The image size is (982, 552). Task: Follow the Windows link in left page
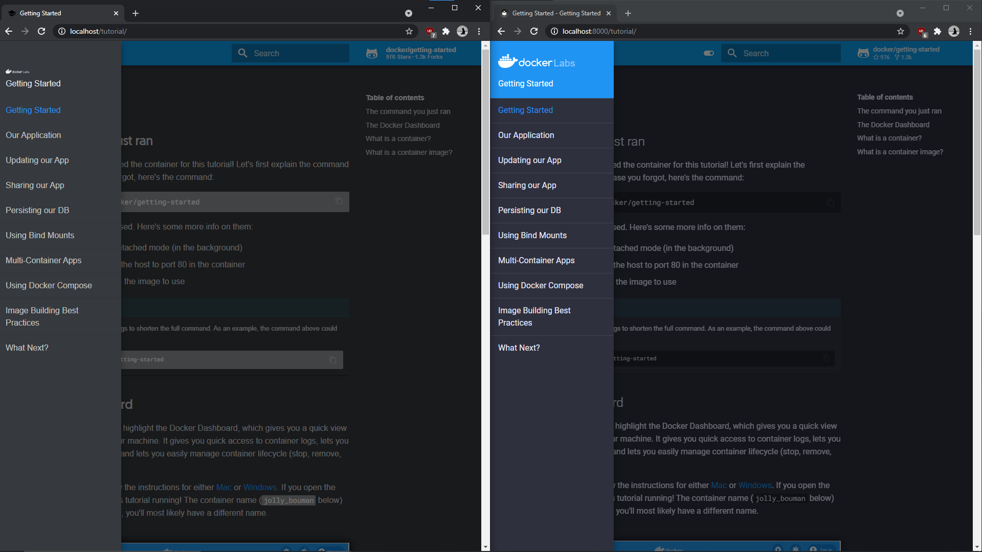click(260, 487)
